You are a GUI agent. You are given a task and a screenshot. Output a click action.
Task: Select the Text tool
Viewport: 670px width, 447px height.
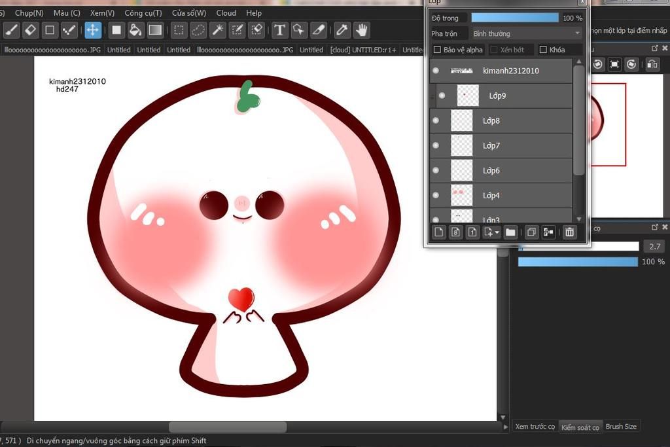pos(279,30)
